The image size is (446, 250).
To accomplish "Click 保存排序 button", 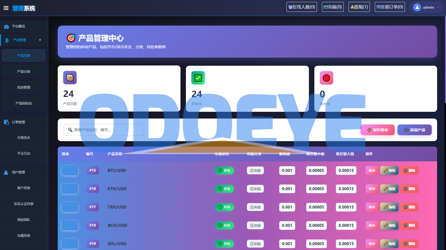I will click(x=377, y=130).
